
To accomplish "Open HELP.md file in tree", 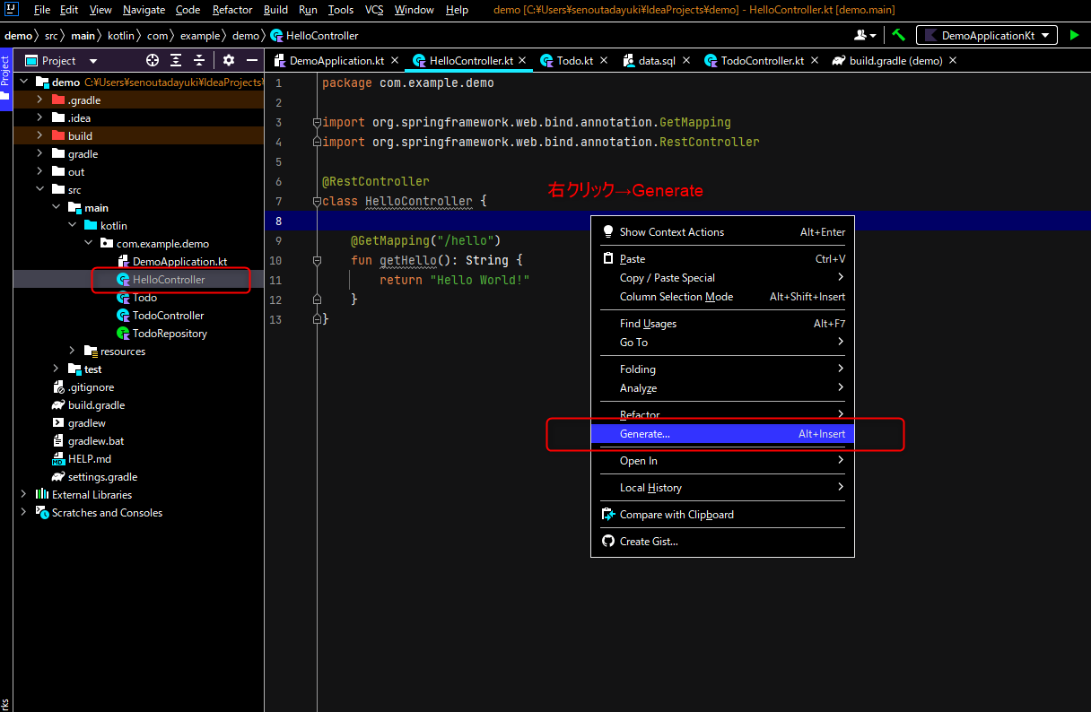I will (82, 459).
